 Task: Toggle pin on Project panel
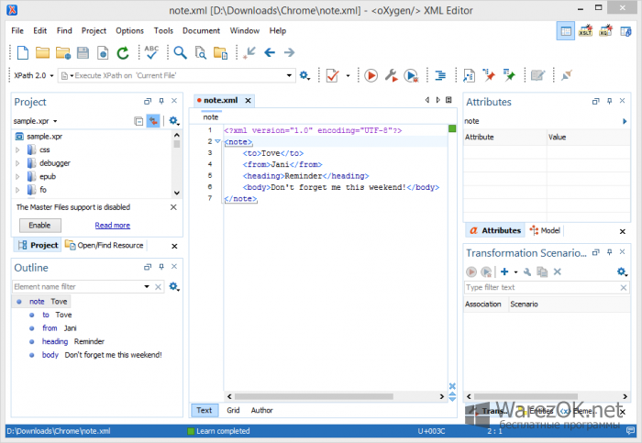pyautogui.click(x=161, y=101)
